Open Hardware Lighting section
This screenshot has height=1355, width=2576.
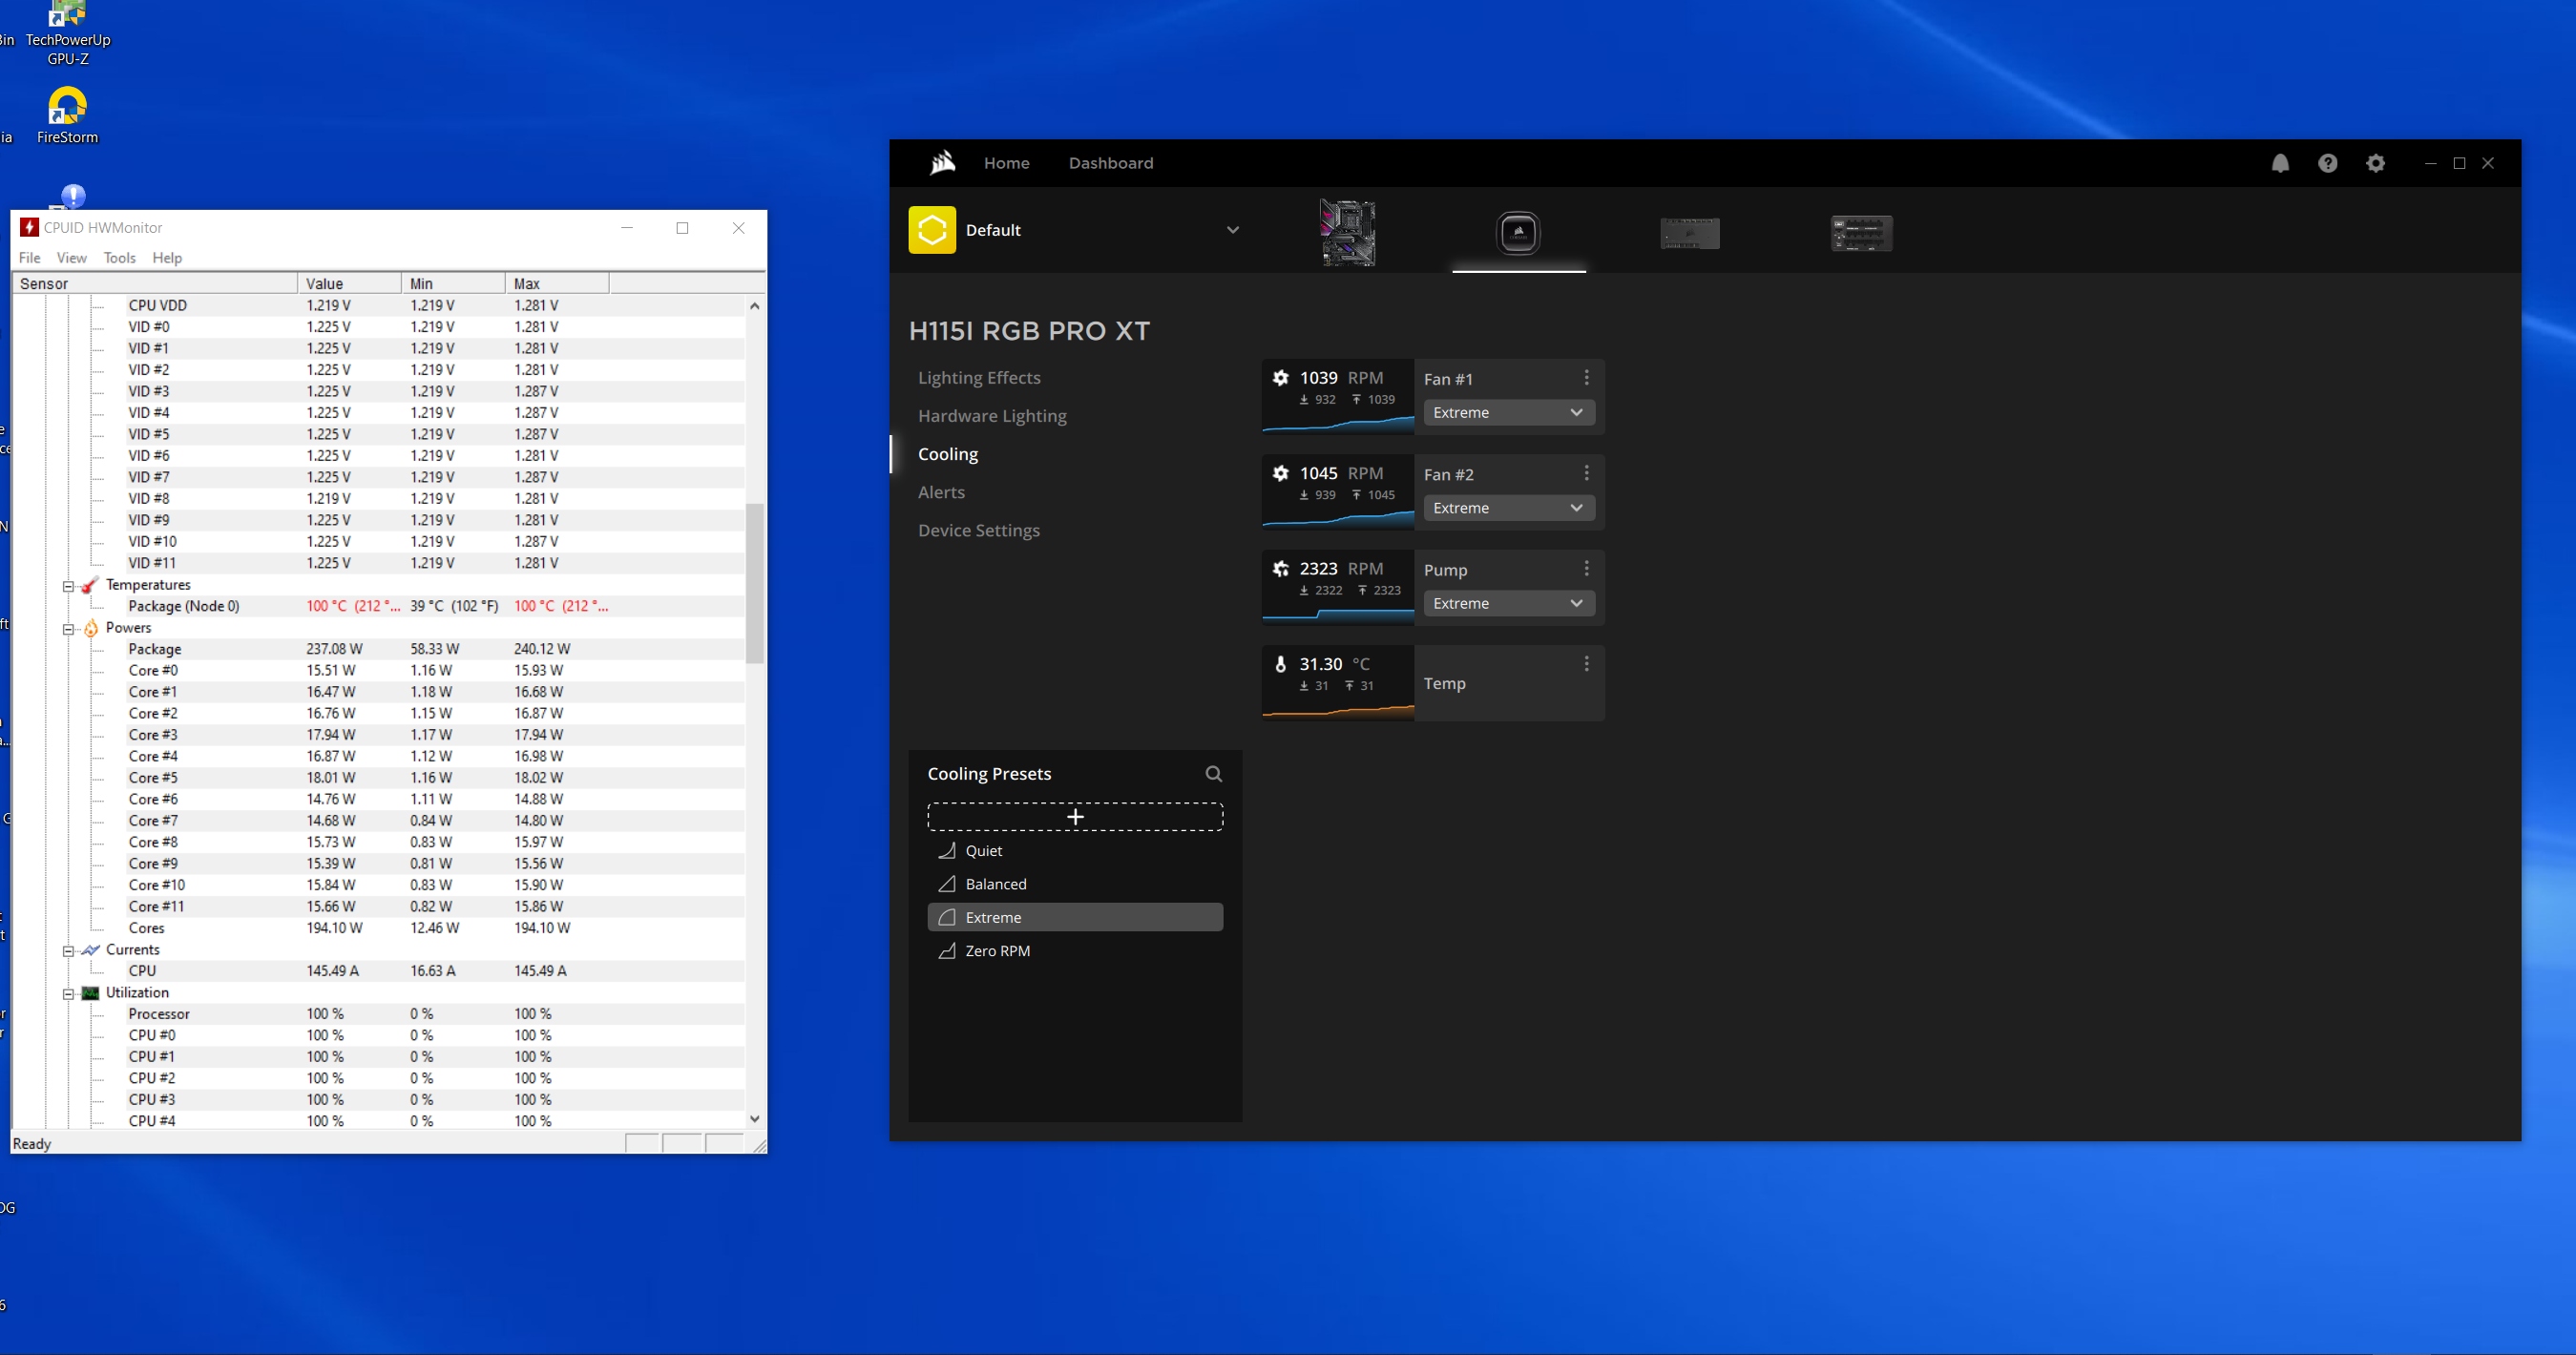pos(991,415)
